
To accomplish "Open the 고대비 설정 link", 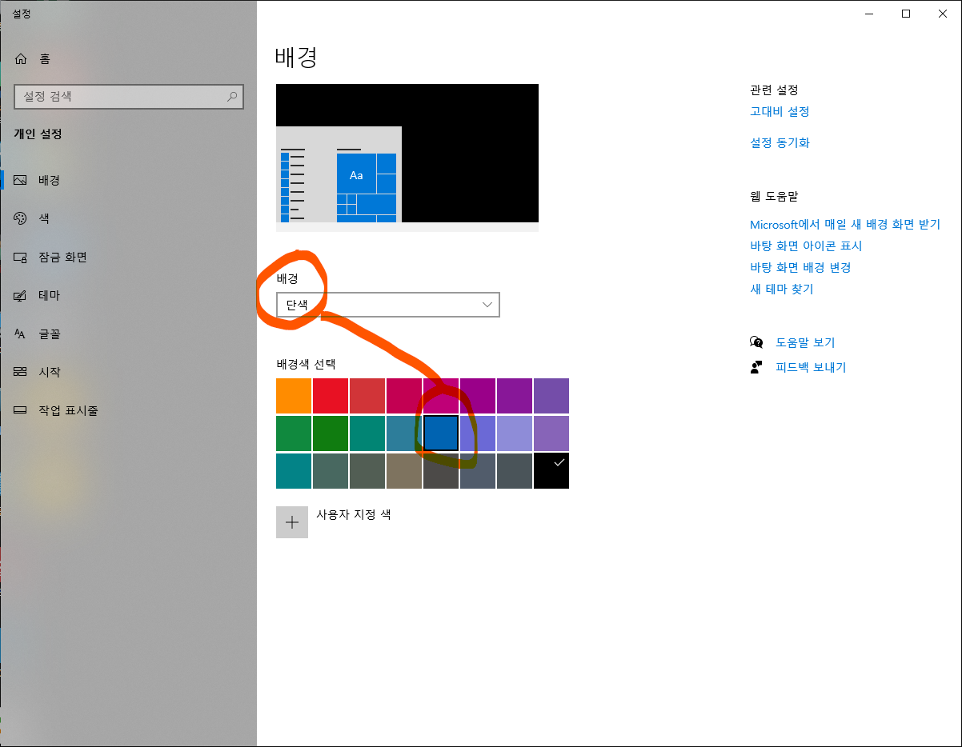I will tap(780, 111).
